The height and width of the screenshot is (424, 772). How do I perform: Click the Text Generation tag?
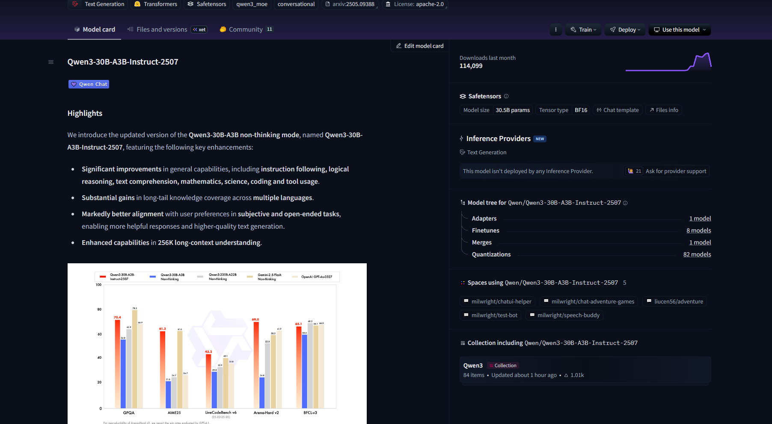(98, 4)
